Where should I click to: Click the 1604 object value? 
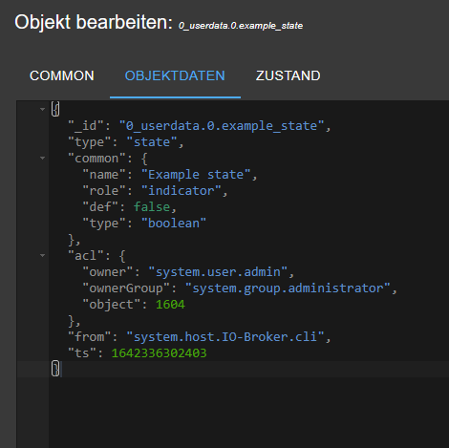point(170,305)
